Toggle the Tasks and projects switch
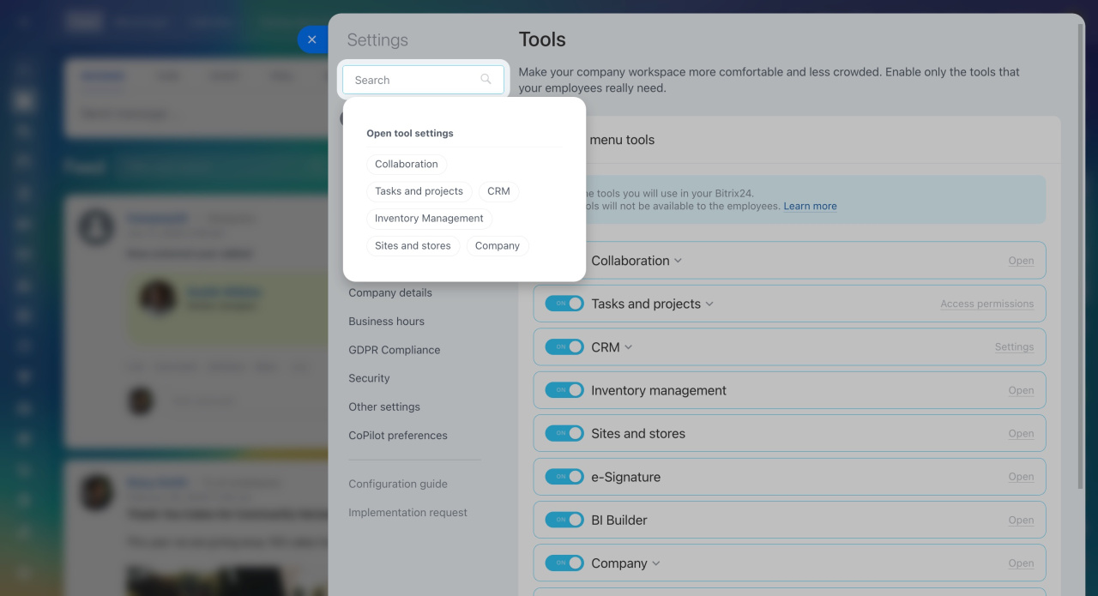 [x=564, y=304]
